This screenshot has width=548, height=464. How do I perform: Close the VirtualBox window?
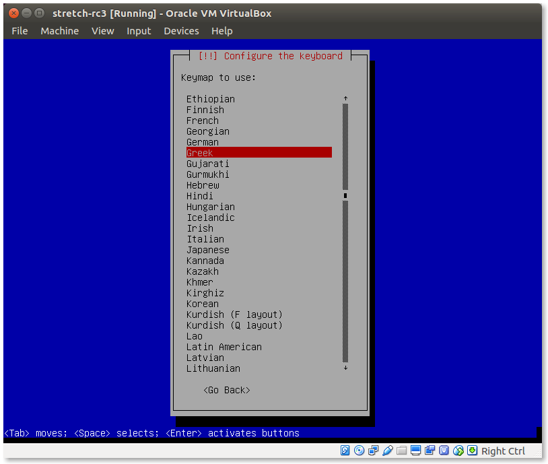pyautogui.click(x=13, y=13)
